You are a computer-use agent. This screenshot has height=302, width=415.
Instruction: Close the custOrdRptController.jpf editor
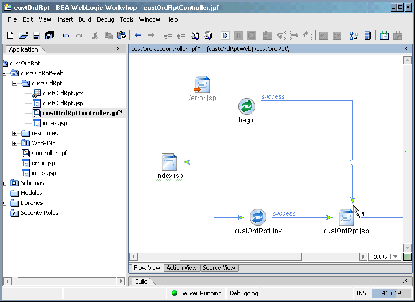coord(405,49)
